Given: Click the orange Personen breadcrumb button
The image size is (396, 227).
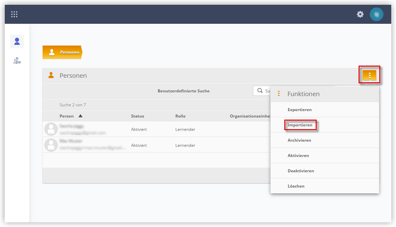Looking at the screenshot, I should (62, 52).
